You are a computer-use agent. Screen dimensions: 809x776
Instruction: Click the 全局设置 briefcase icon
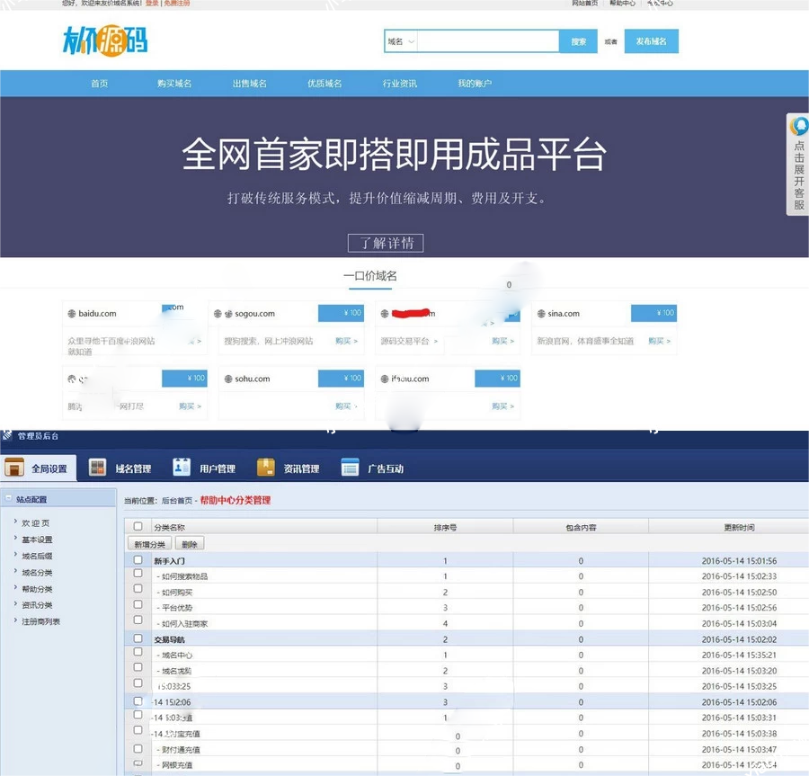point(14,468)
